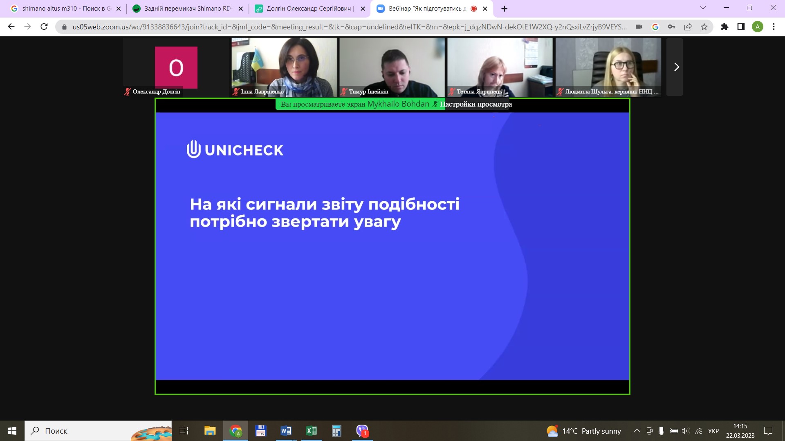The height and width of the screenshot is (441, 785).
Task: Reload the Zoom web page
Action: [44, 27]
